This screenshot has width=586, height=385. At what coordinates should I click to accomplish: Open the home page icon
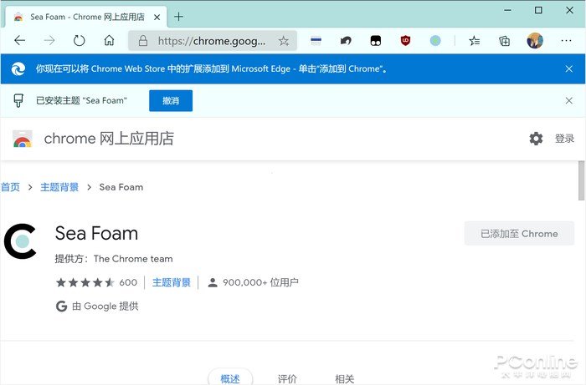point(109,40)
